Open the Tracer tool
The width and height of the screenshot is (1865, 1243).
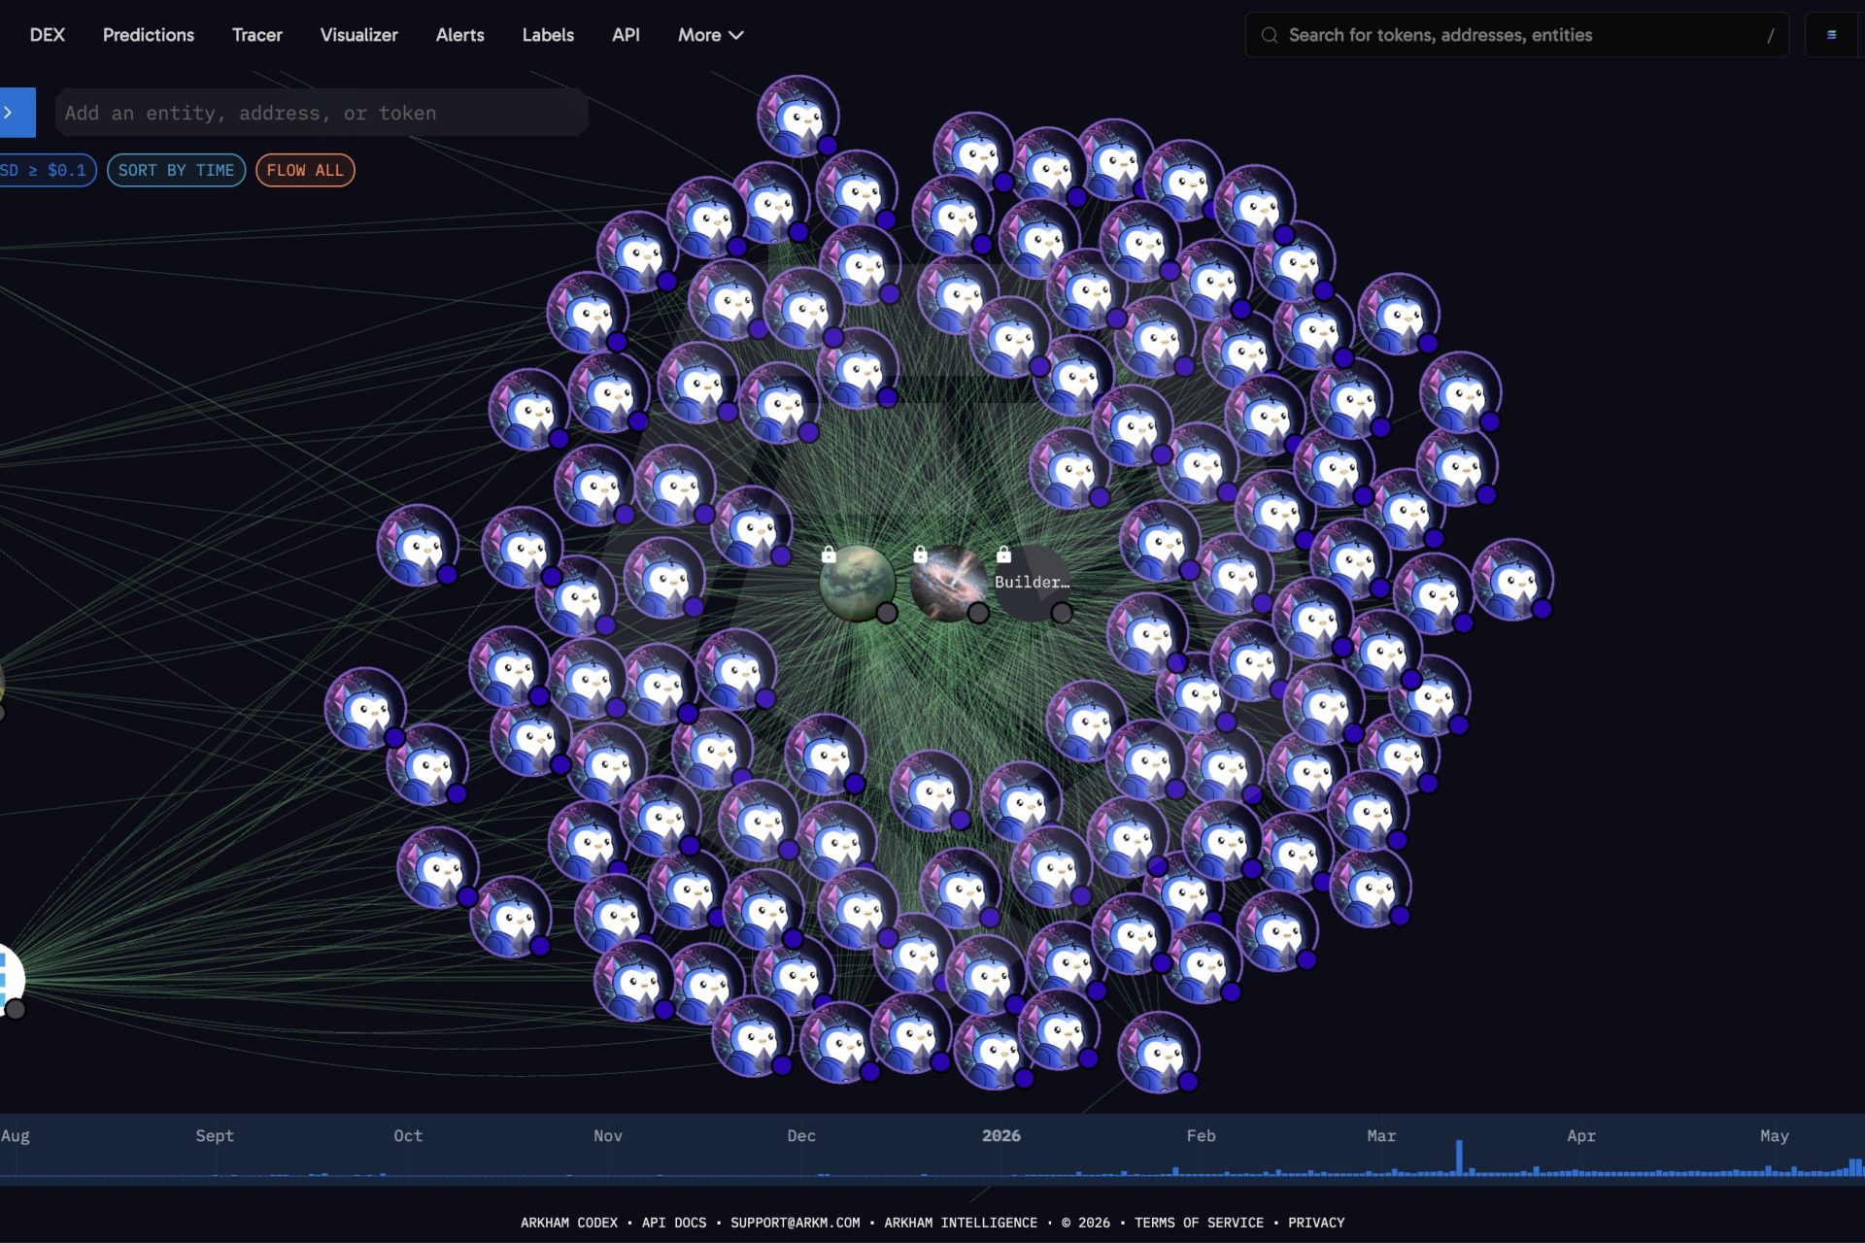tap(257, 35)
